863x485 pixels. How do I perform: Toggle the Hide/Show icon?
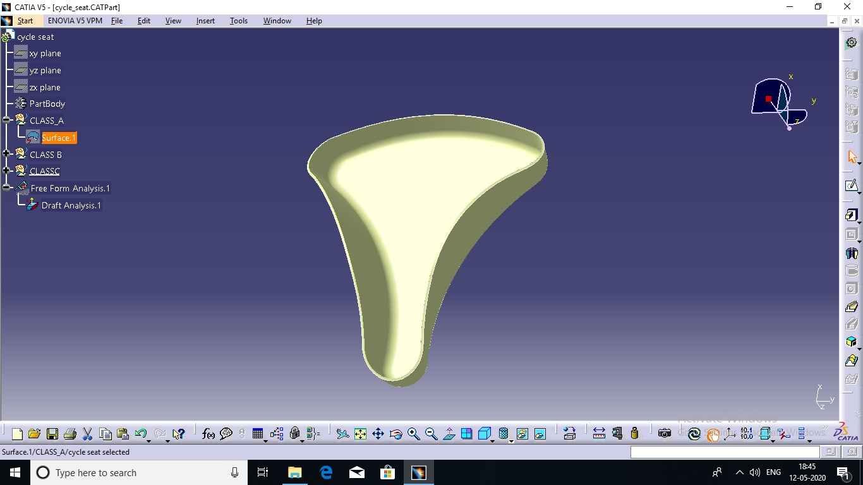pos(522,434)
